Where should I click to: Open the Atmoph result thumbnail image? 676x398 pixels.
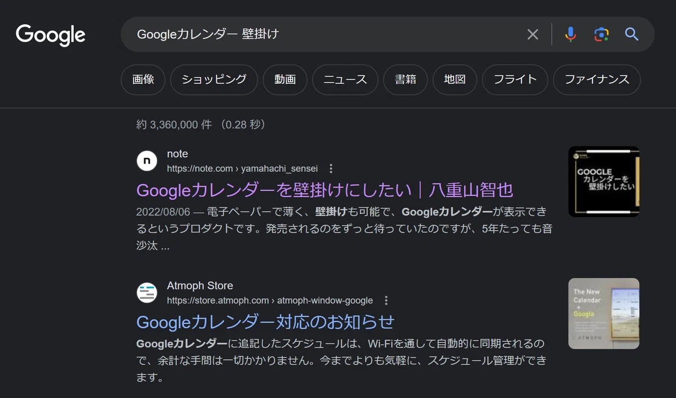[x=604, y=314]
